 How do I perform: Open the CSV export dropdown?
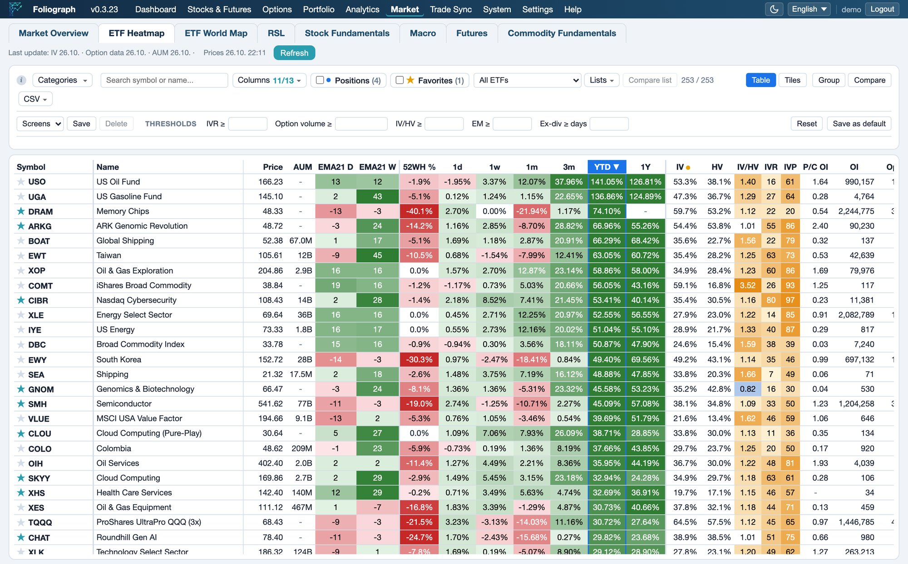point(35,99)
